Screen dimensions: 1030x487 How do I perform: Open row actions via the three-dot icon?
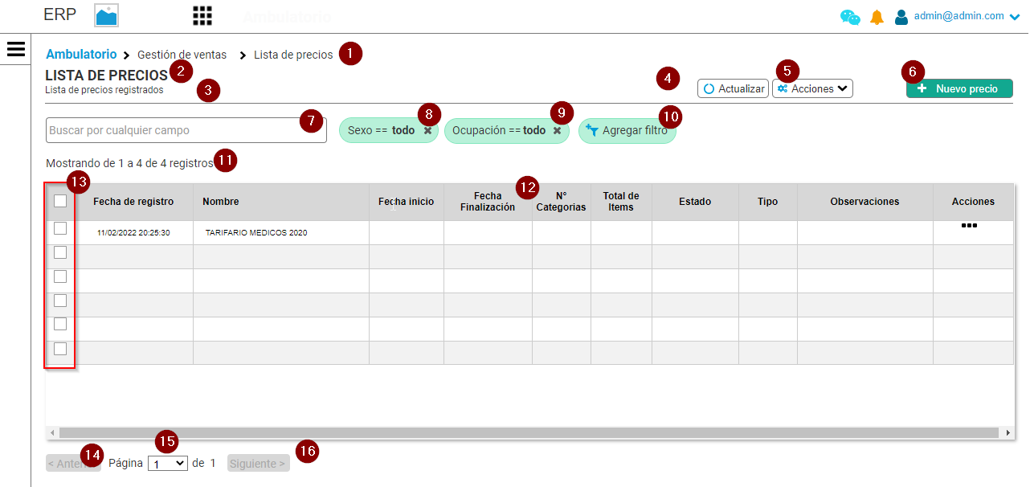[x=970, y=226]
